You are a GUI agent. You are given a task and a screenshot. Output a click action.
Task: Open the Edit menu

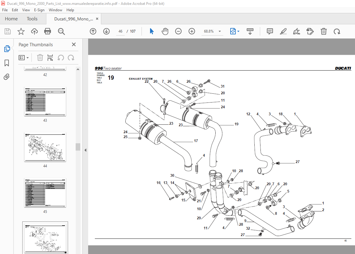tap(15, 10)
